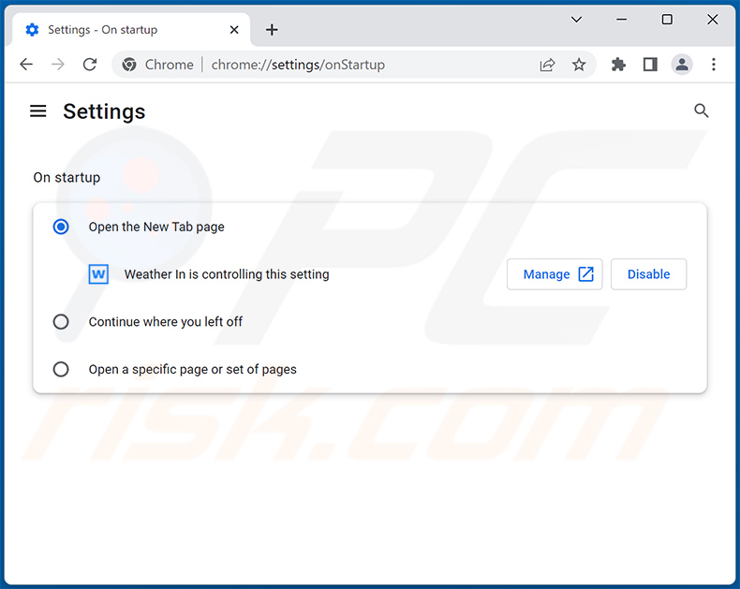The width and height of the screenshot is (740, 589).
Task: Expand the tab search chevron
Action: point(577,20)
